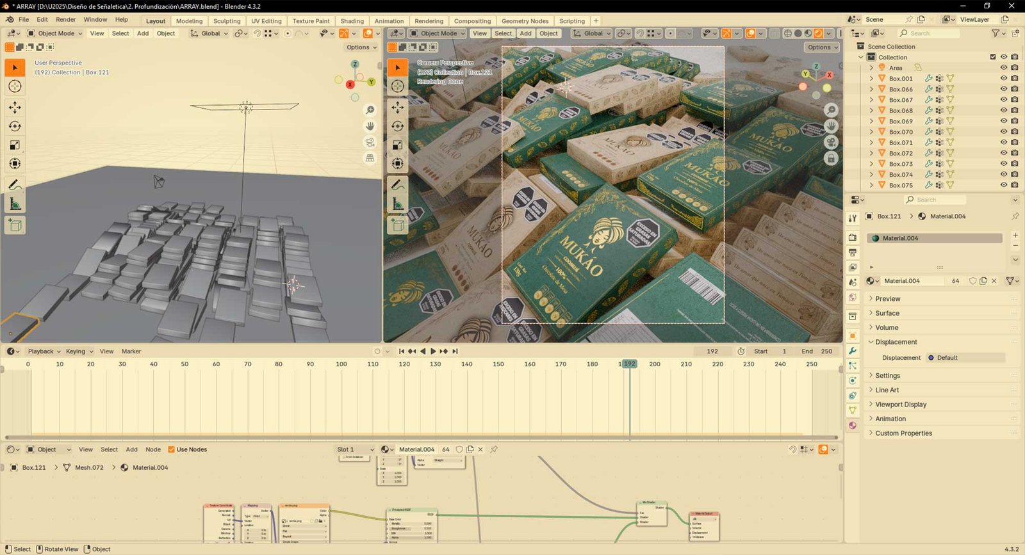The width and height of the screenshot is (1025, 555).
Task: Switch to the Geometry Nodes workspace tab
Action: [x=525, y=21]
